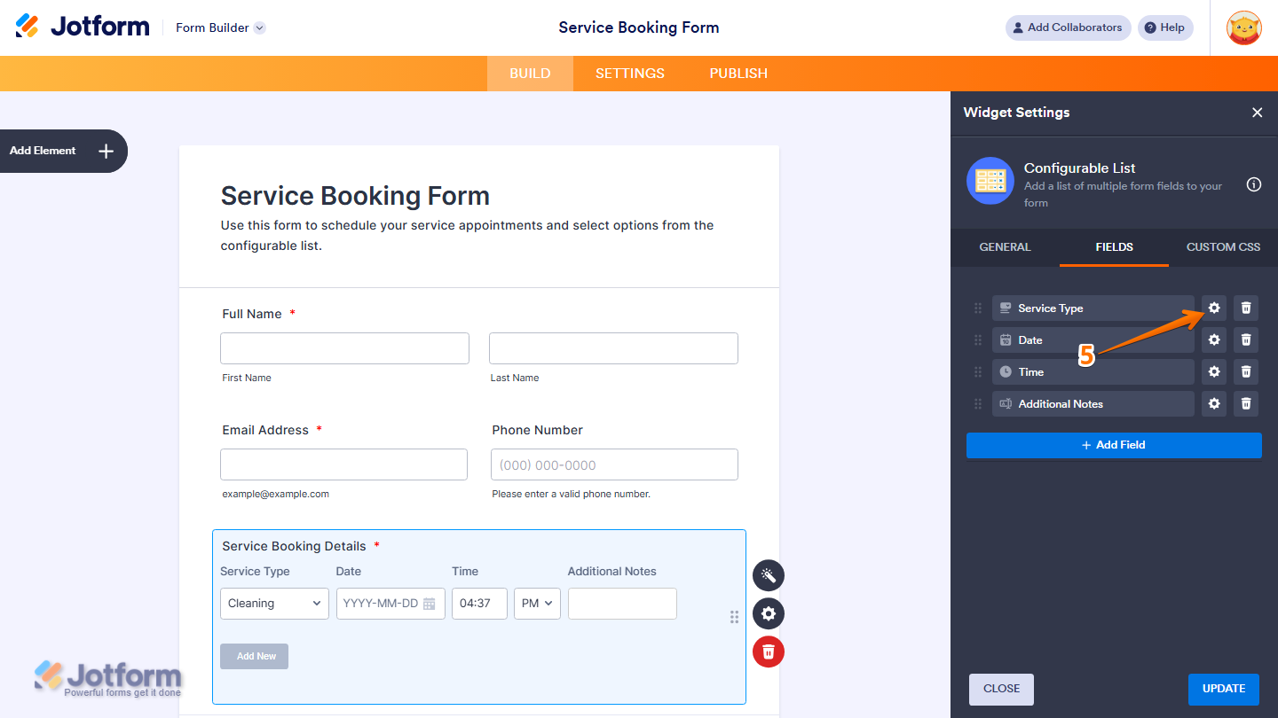
Task: Delete the Date field with trash icon
Action: click(x=1245, y=339)
